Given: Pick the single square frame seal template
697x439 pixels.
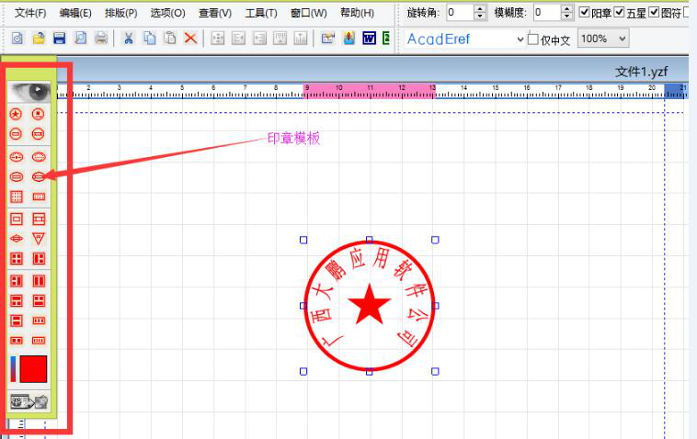Looking at the screenshot, I should (x=17, y=219).
